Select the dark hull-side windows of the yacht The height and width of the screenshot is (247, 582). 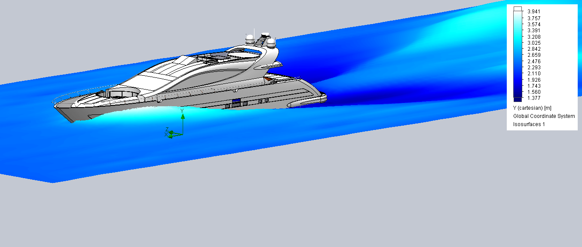coord(236,103)
